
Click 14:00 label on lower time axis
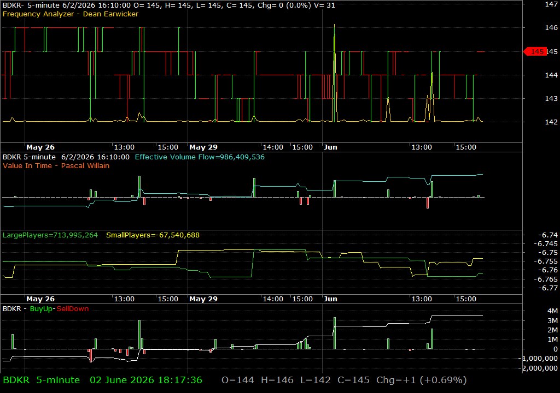coord(273,299)
